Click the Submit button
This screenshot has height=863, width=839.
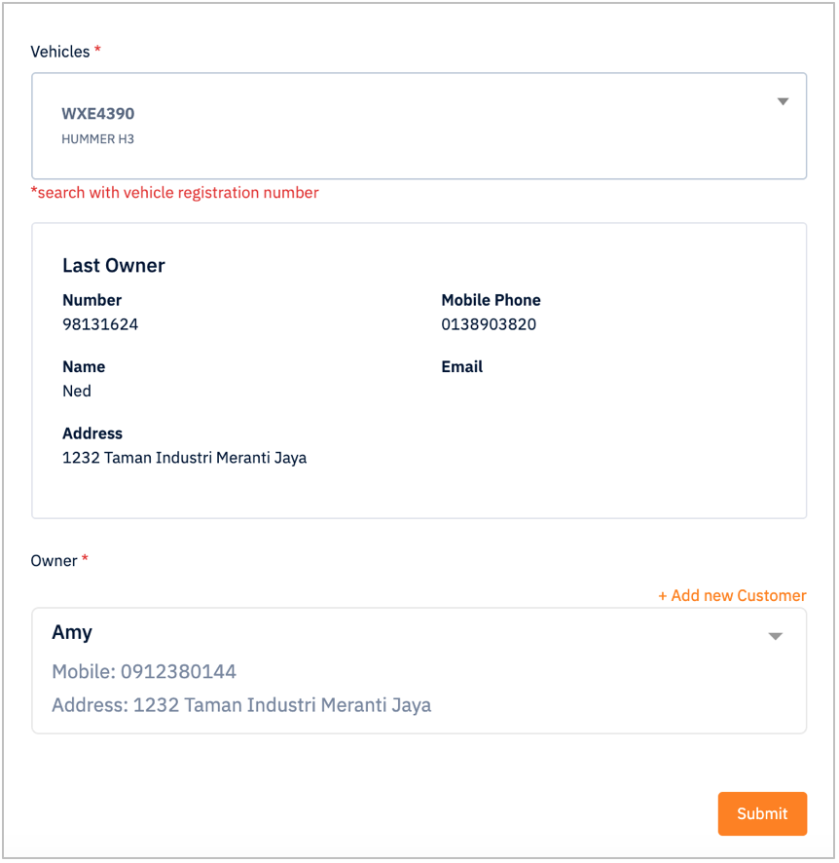click(762, 813)
